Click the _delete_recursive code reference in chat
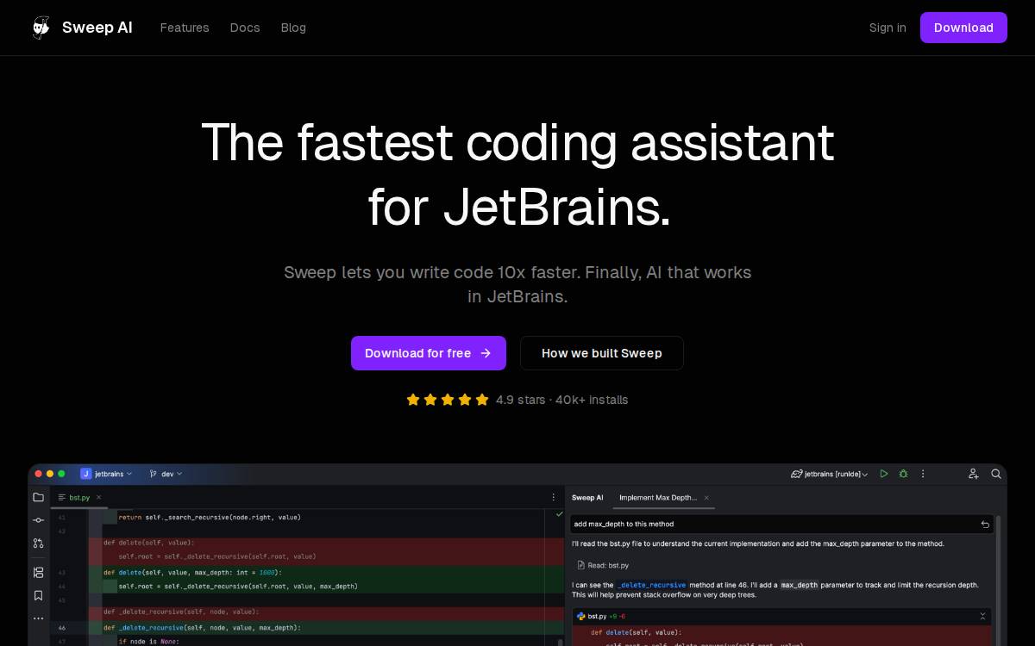This screenshot has height=646, width=1035. (x=651, y=585)
